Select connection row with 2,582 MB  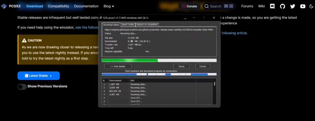point(157,94)
